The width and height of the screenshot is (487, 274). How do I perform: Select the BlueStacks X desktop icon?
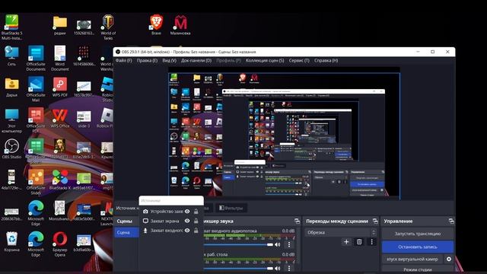coord(60,180)
